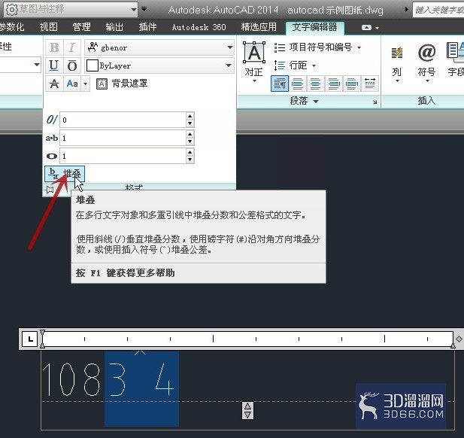This screenshot has width=464, height=438.
Task: Select left paragraph alignment icon
Action: click(x=297, y=84)
